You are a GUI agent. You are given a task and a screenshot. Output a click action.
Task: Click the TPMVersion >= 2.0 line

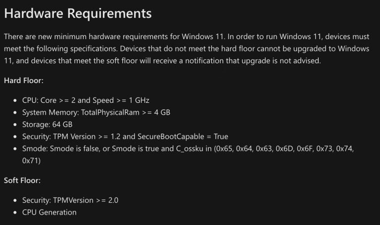70,200
